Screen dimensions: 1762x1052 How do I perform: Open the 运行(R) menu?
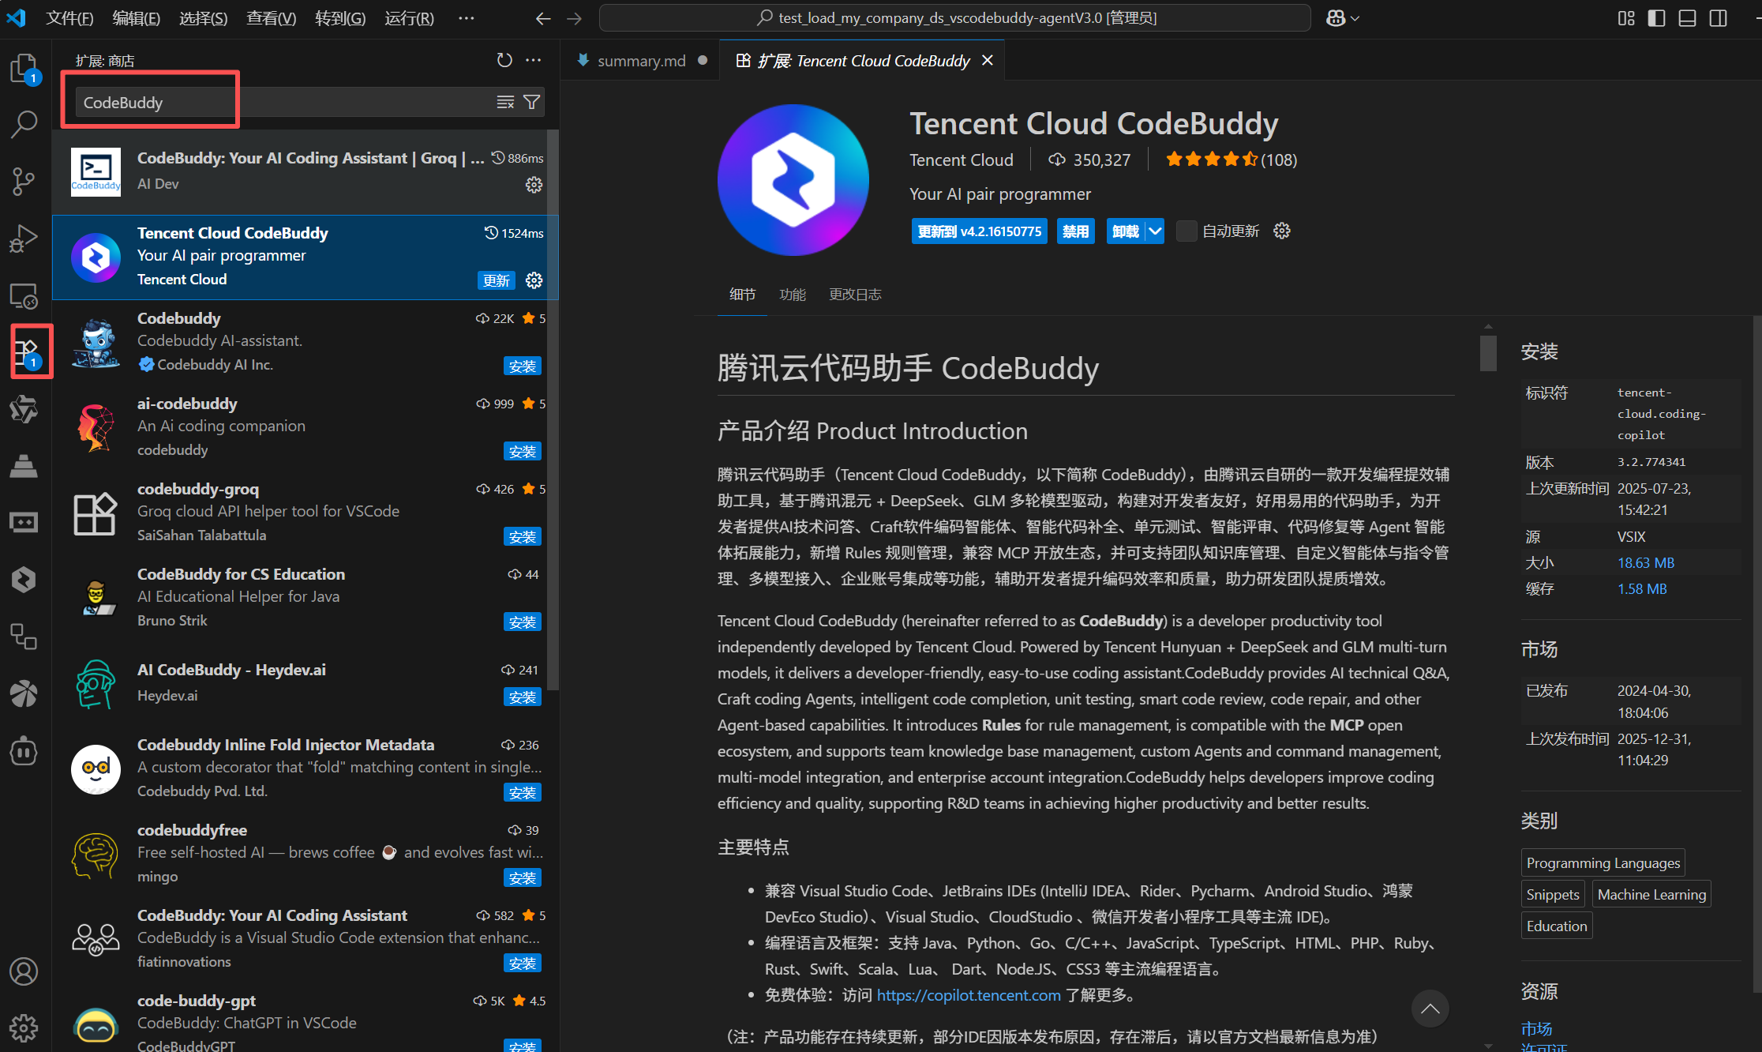(x=409, y=18)
